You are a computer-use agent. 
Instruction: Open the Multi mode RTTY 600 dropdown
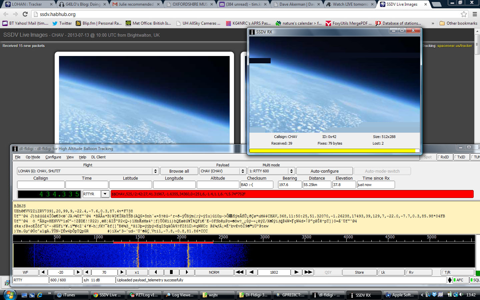click(292, 171)
